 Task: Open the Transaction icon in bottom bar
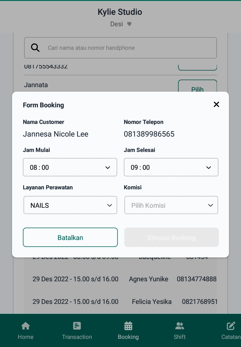point(77,326)
